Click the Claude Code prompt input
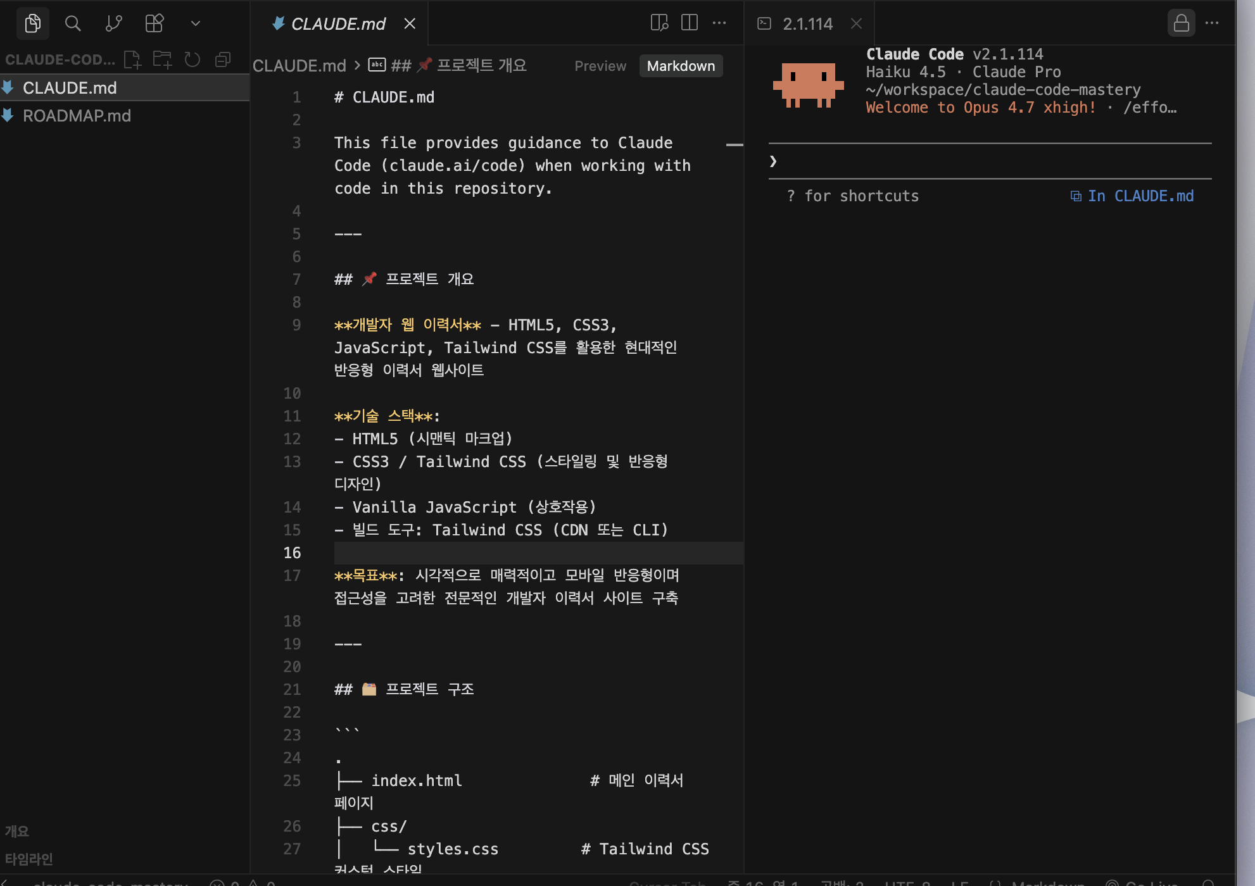 point(988,161)
